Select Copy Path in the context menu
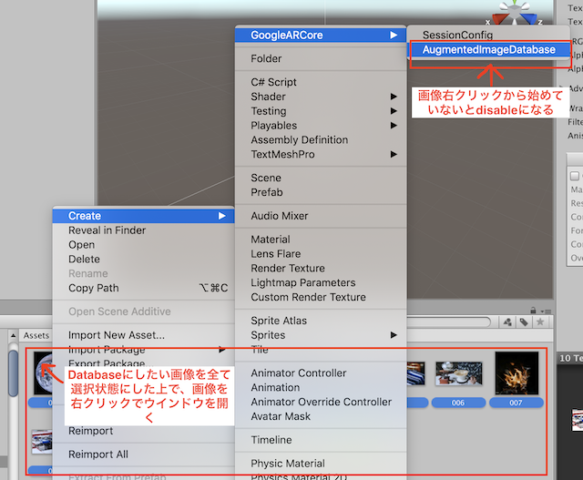 tap(144, 288)
